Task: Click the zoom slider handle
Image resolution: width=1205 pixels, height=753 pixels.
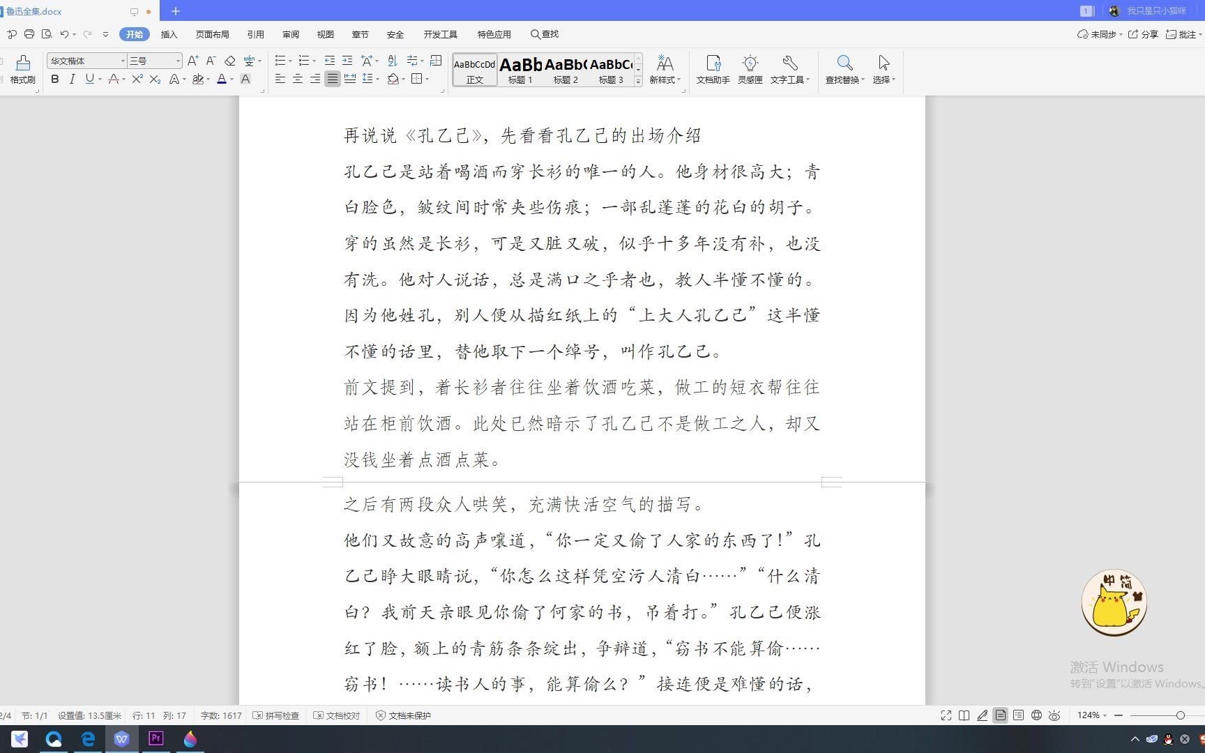Action: click(1180, 715)
